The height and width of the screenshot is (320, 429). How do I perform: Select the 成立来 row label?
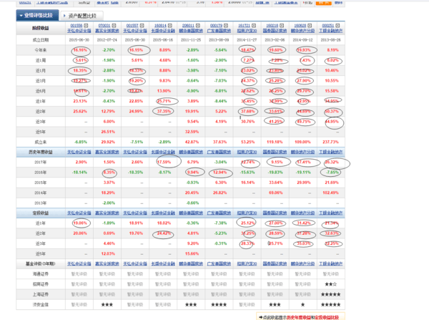41,142
